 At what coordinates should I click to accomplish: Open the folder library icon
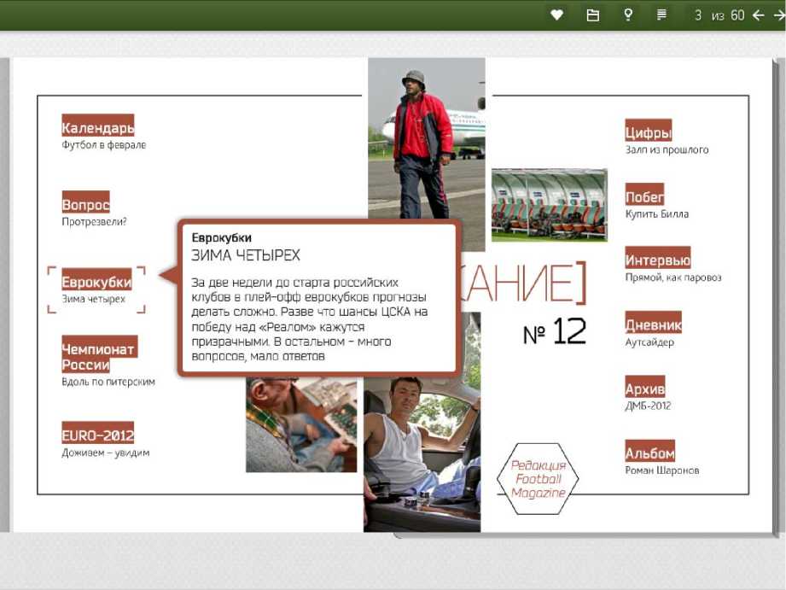click(x=593, y=15)
